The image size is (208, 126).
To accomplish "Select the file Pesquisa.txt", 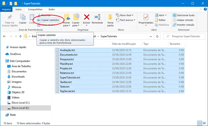I will pos(120,59).
